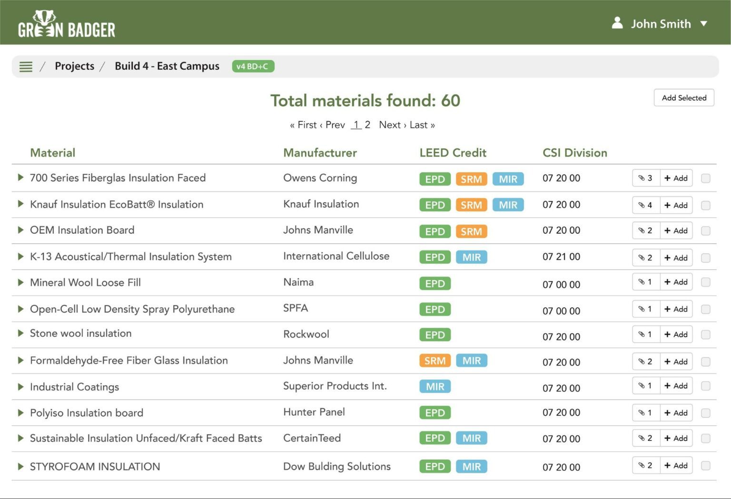Screen dimensions: 731x499
Task: Click the Add Selected button
Action: point(683,98)
